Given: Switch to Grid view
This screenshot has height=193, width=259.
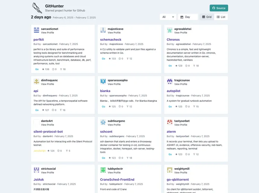Looking at the screenshot, I should coord(207,17).
